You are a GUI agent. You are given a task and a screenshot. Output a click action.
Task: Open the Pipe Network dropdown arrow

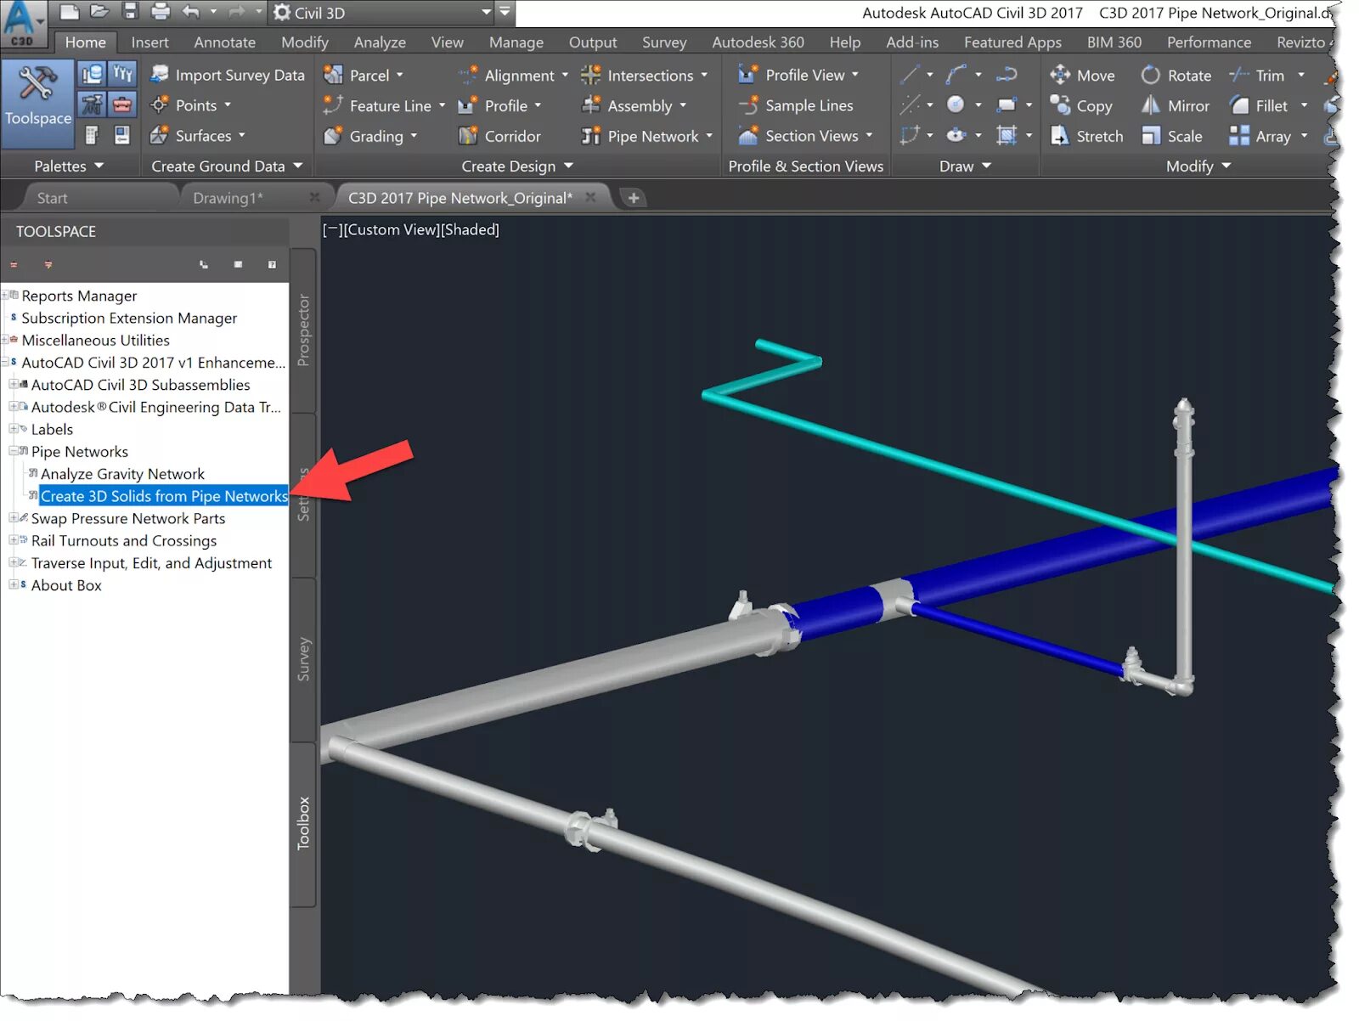tap(709, 136)
